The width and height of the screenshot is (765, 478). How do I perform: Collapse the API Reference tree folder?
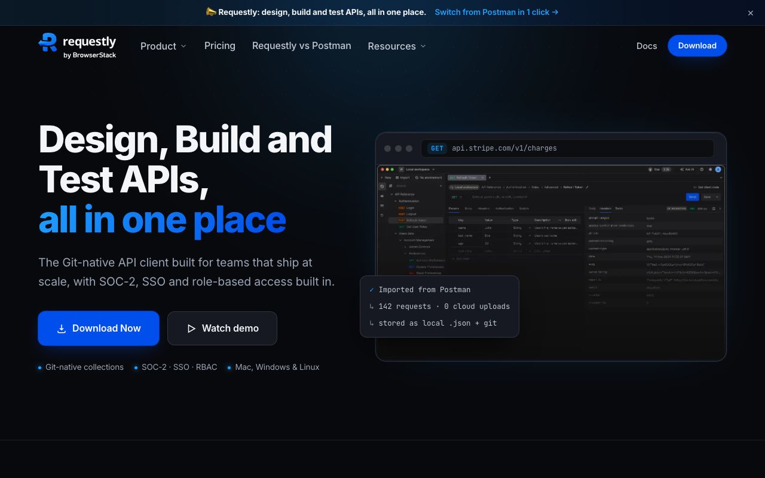392,194
